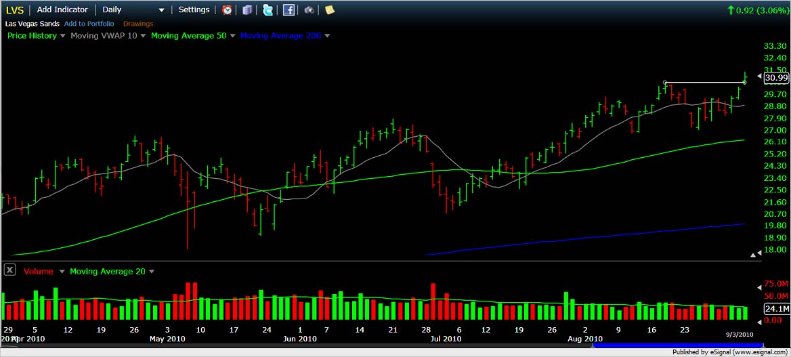Expand the Moving Average 50 dropdown
The image size is (791, 357).
coord(232,36)
